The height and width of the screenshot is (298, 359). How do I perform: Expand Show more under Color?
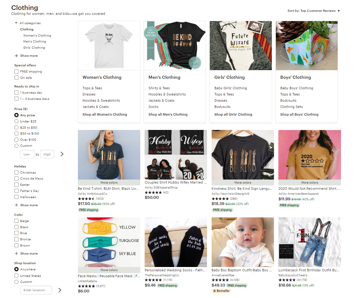click(29, 253)
